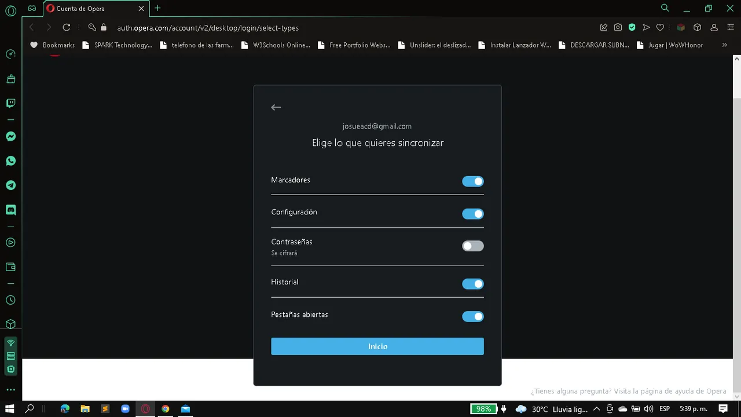The width and height of the screenshot is (741, 417).
Task: Add page to bookmarks heart icon
Action: [660, 27]
